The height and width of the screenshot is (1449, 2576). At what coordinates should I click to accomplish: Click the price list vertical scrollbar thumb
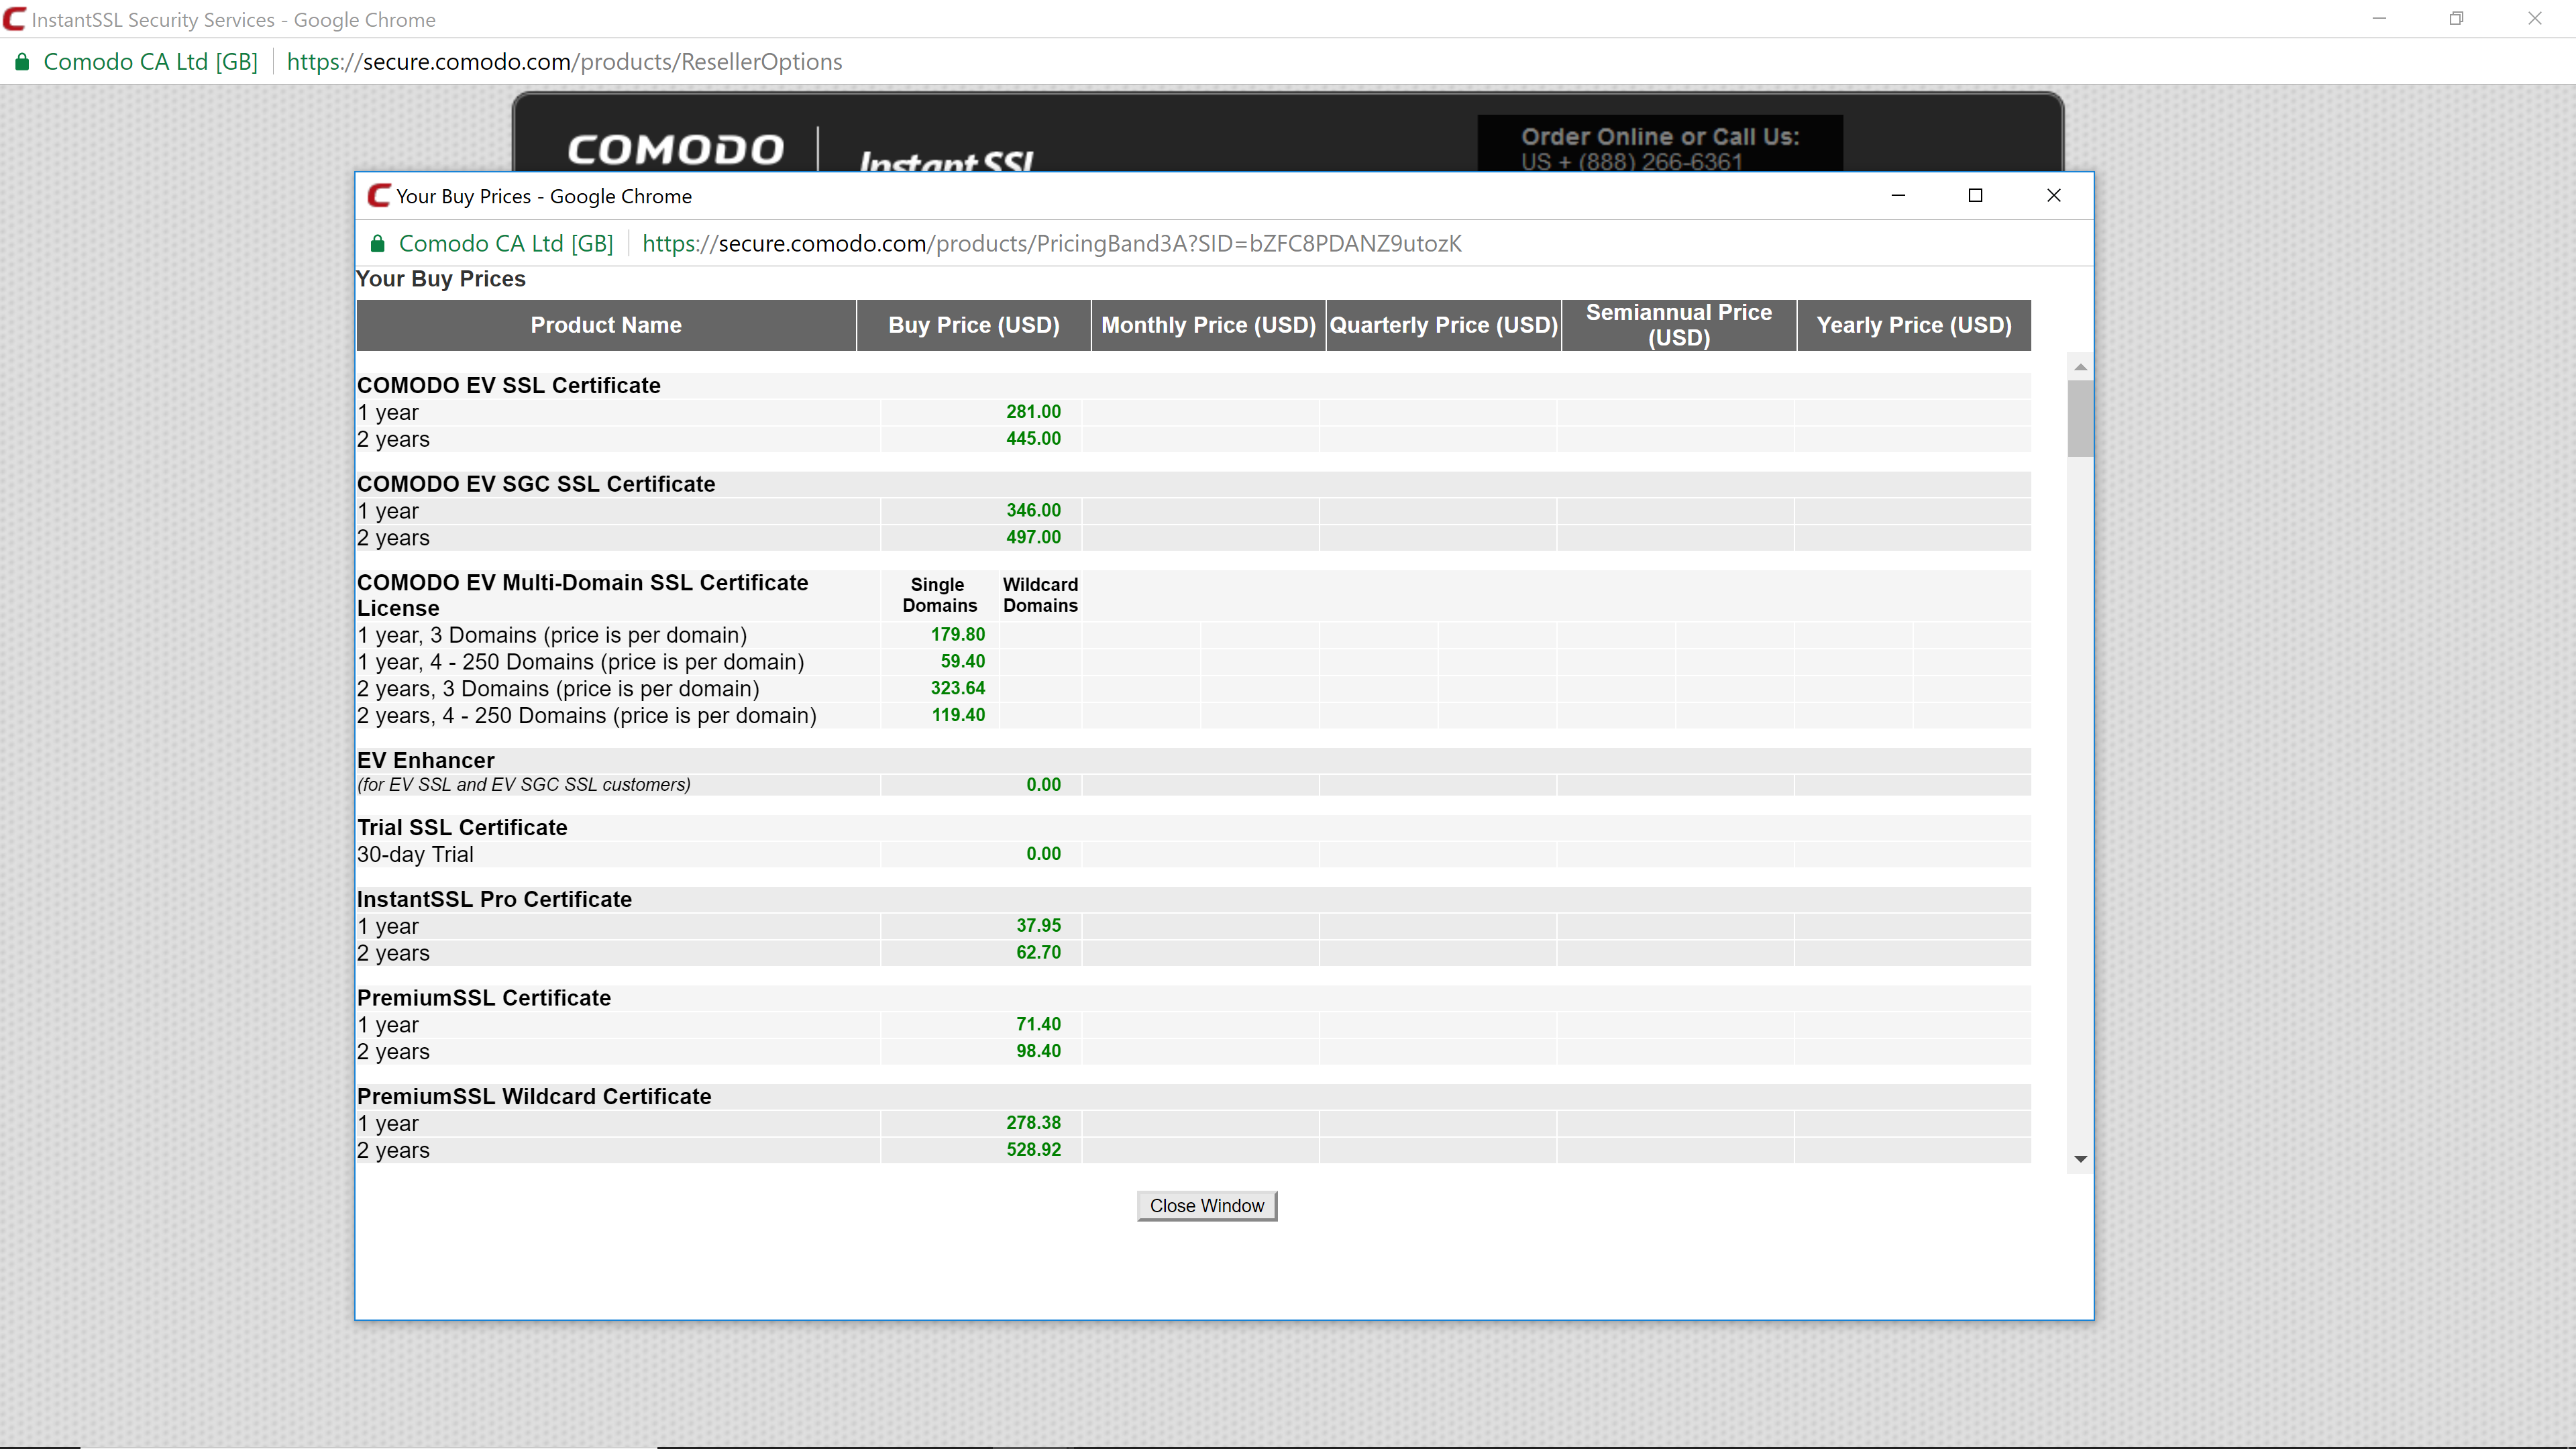[2080, 418]
